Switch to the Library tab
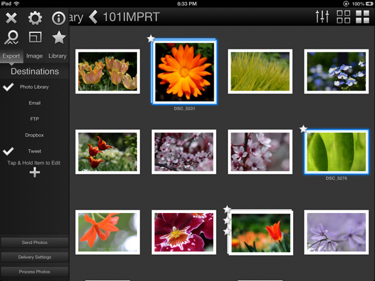This screenshot has height=281, width=375. tap(57, 56)
